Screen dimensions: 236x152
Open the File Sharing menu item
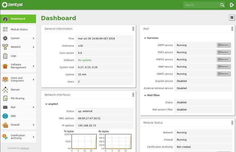tap(18, 98)
